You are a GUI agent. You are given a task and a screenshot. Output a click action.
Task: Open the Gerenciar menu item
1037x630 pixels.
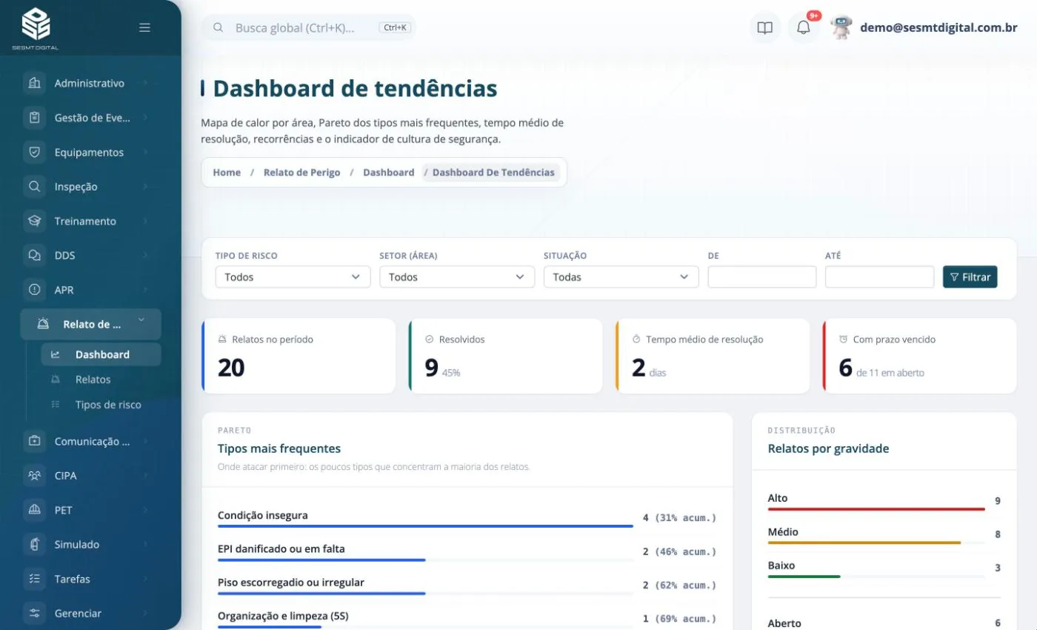tap(90, 613)
